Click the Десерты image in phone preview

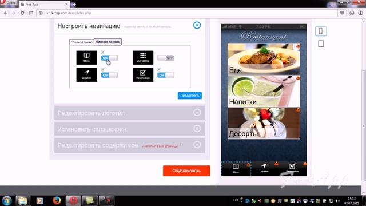click(264, 123)
